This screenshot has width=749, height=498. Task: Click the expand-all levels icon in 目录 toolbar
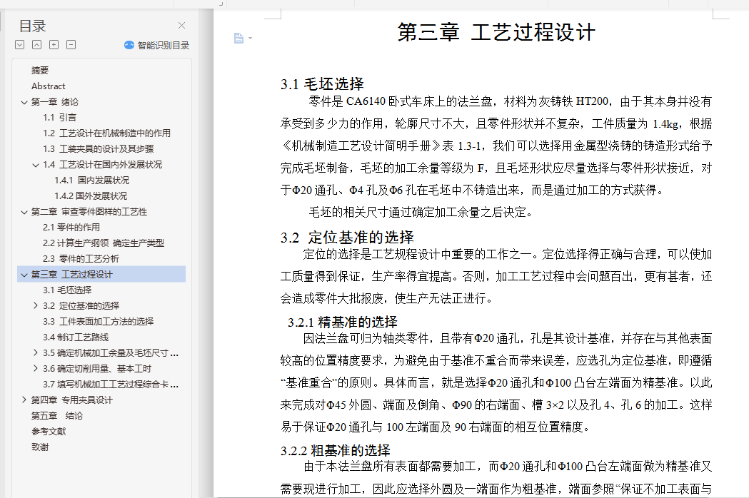pos(19,45)
